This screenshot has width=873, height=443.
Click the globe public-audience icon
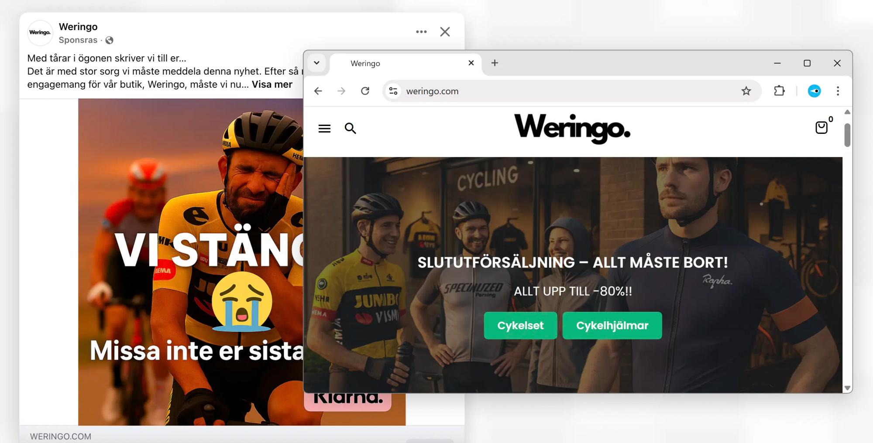click(x=110, y=40)
